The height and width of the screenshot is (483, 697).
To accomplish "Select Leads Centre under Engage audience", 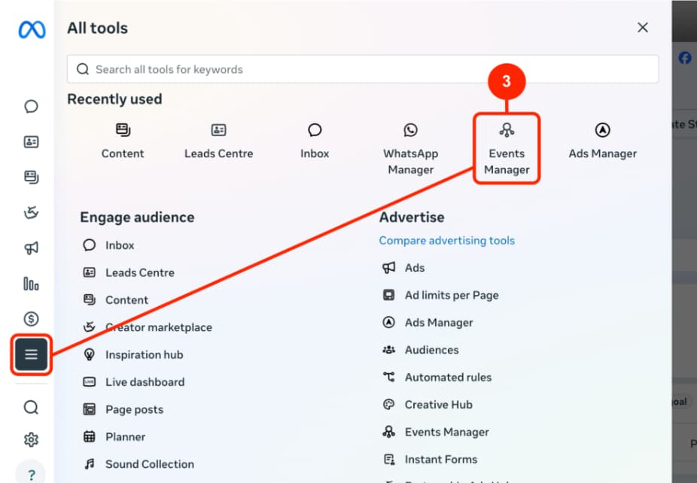I will pyautogui.click(x=129, y=272).
